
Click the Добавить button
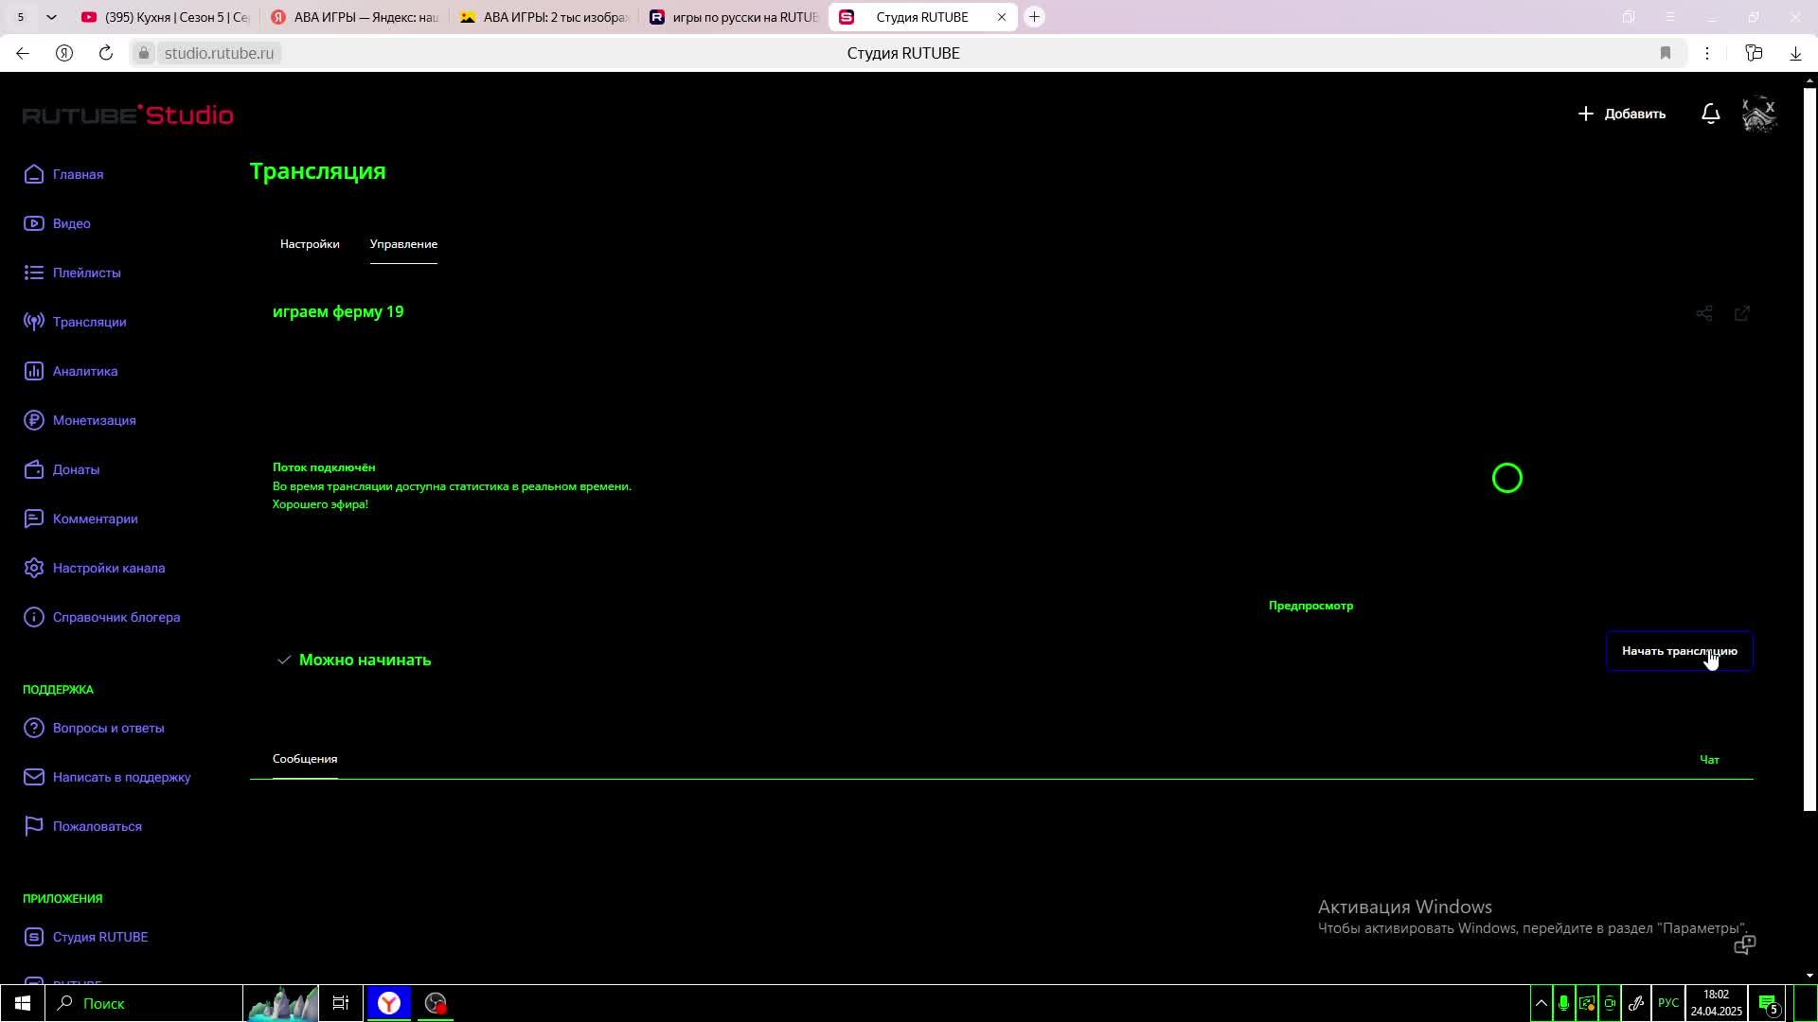pyautogui.click(x=1621, y=114)
